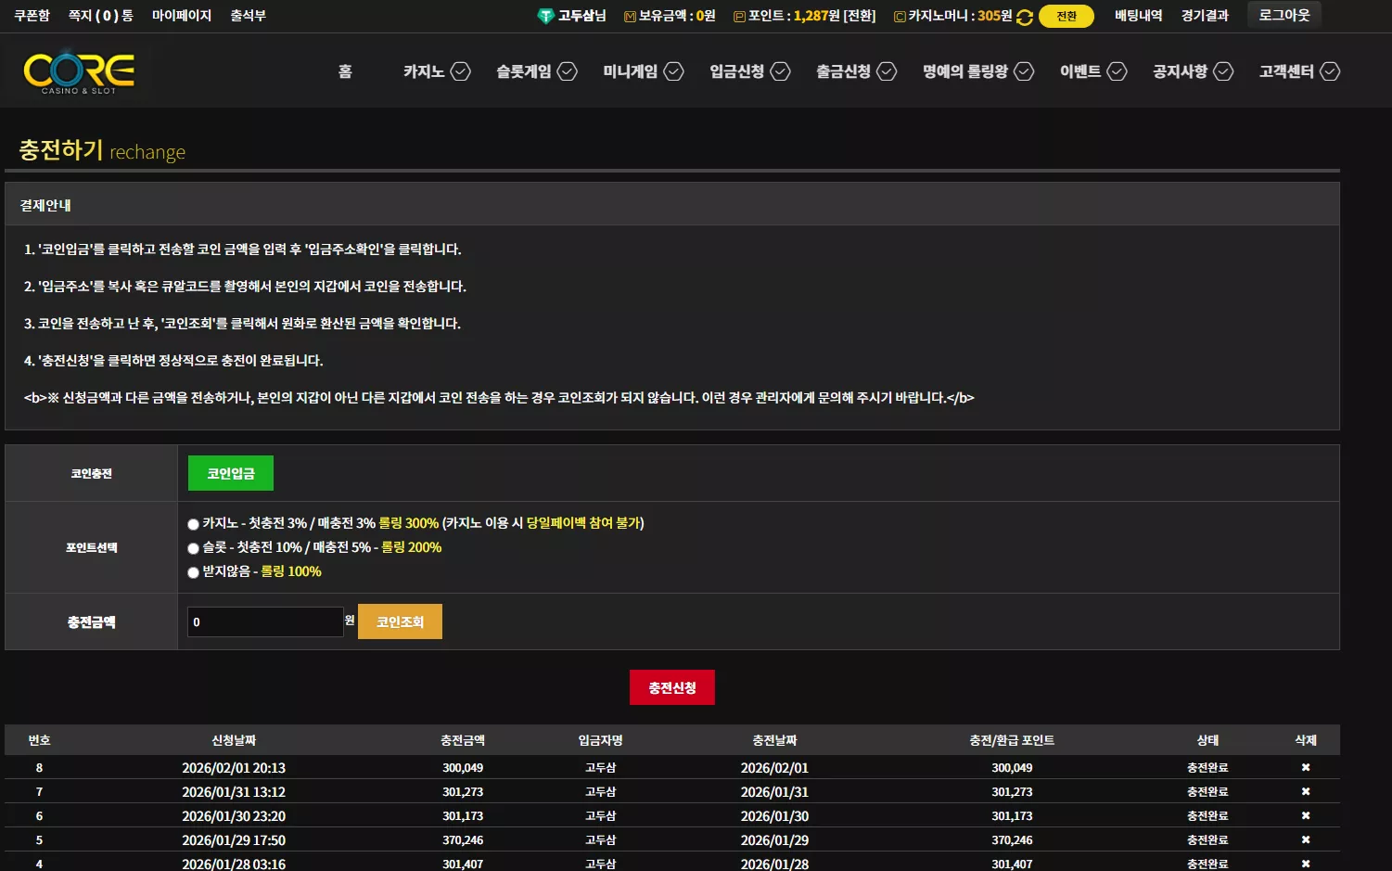Viewport: 1392px width, 871px height.
Task: Expand the 이벤트 menu chevron
Action: [1117, 71]
